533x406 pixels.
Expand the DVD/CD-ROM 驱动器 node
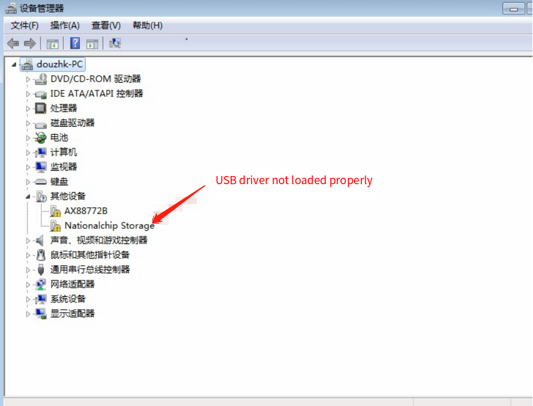pyautogui.click(x=28, y=80)
